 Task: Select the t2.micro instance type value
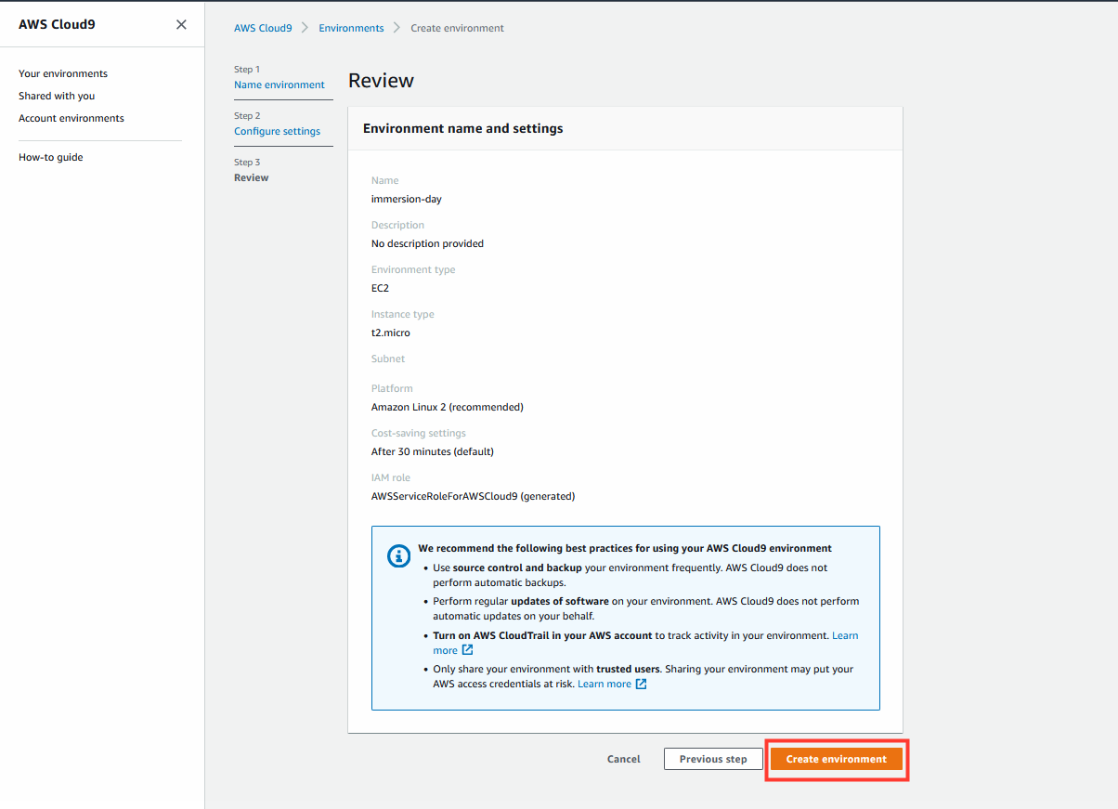(x=391, y=333)
